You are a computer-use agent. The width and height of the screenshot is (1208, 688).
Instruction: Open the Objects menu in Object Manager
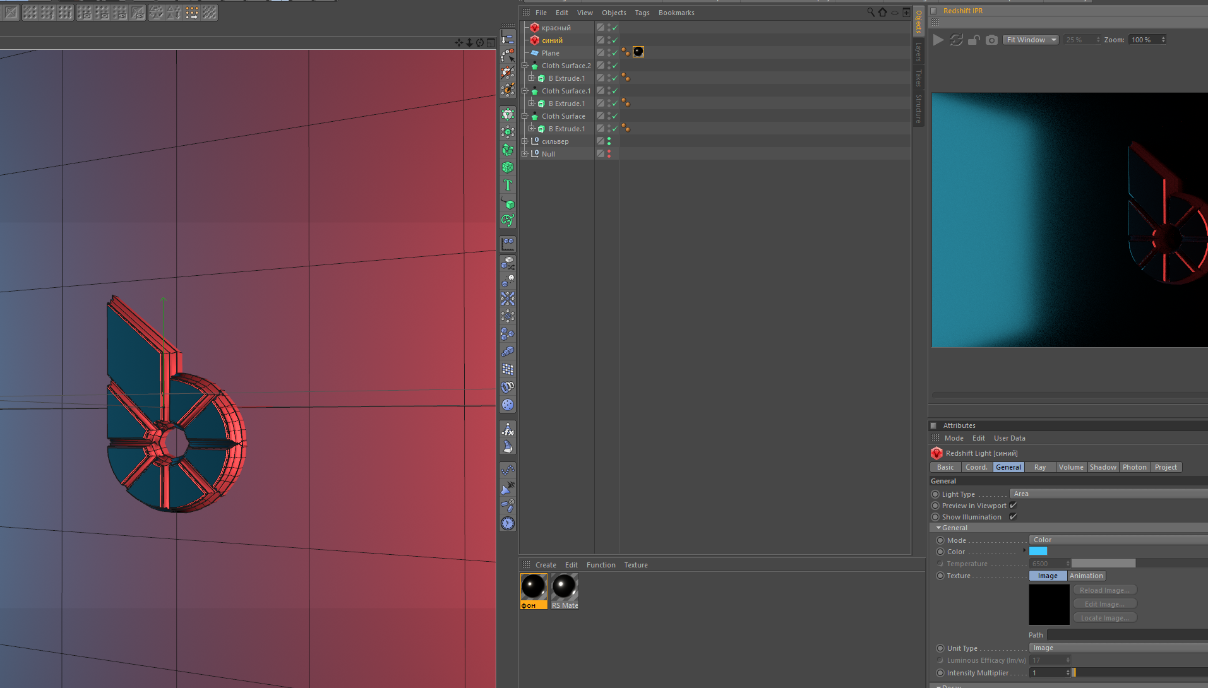click(x=614, y=13)
